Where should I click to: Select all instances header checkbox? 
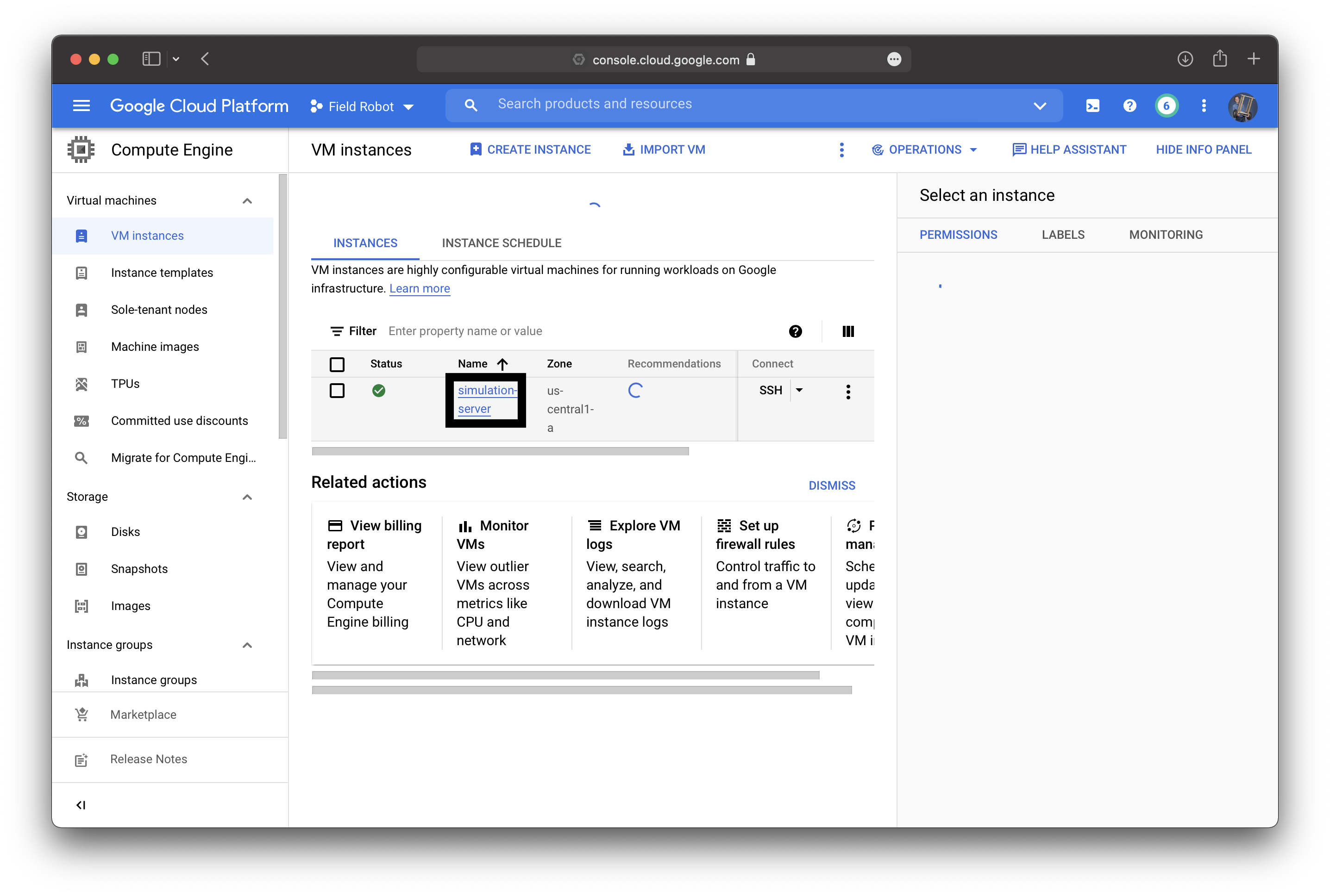pyautogui.click(x=337, y=364)
